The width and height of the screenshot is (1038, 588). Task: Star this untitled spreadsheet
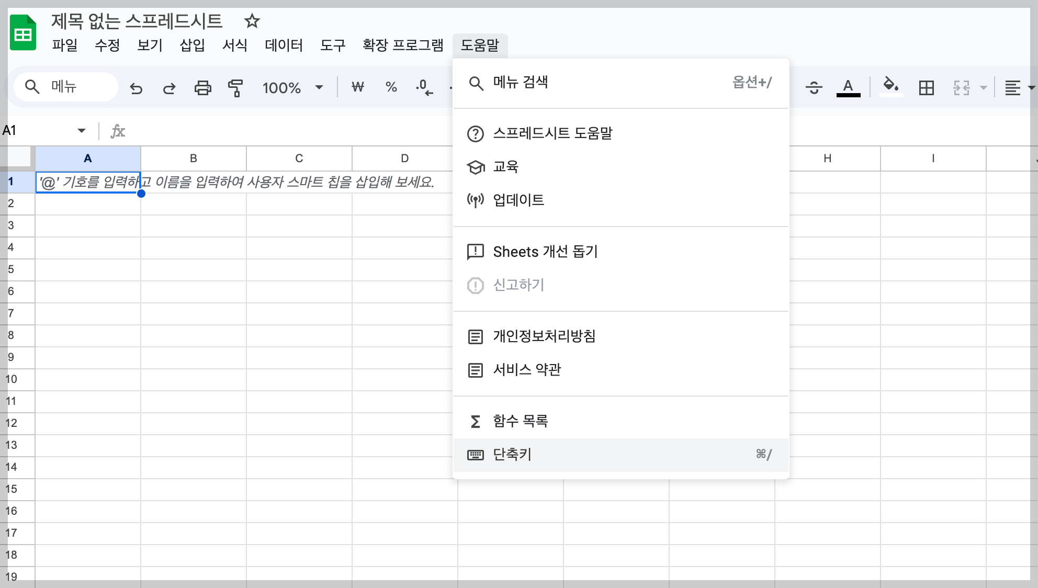pyautogui.click(x=252, y=21)
